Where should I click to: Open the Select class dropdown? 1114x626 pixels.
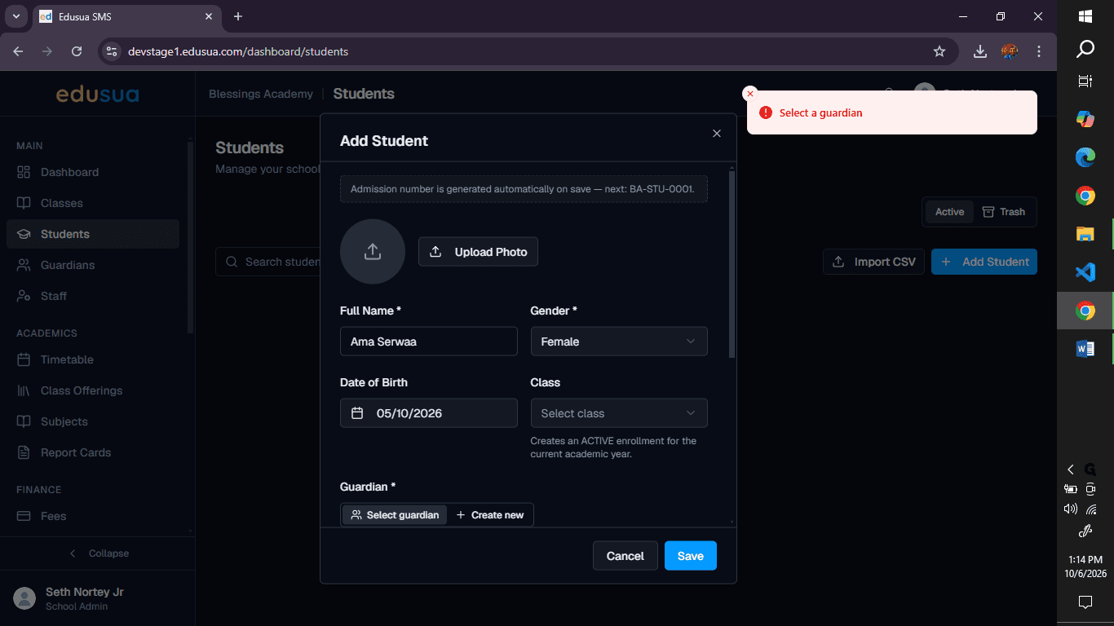(619, 413)
